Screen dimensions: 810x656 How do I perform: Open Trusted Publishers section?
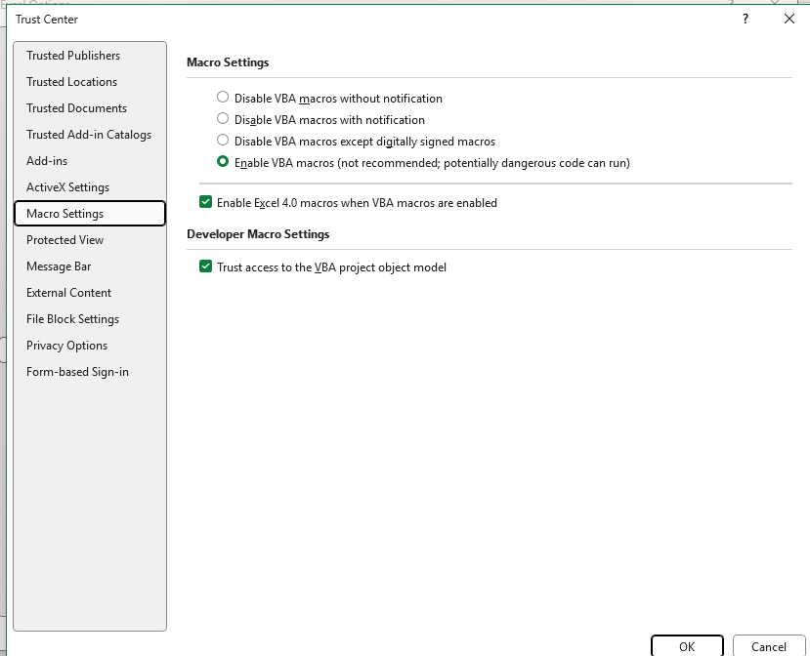point(90,56)
